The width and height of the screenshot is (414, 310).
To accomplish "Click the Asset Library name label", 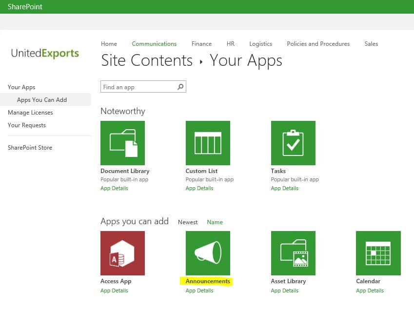I will (288, 281).
